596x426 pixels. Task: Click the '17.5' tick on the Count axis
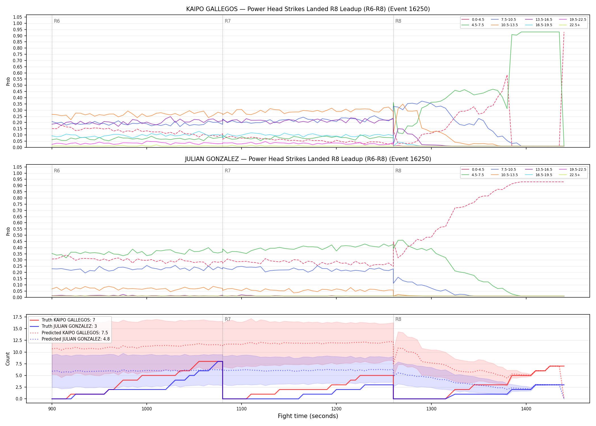(18, 317)
